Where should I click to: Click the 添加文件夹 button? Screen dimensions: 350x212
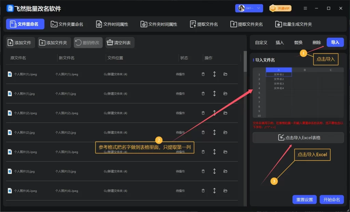click(54, 43)
